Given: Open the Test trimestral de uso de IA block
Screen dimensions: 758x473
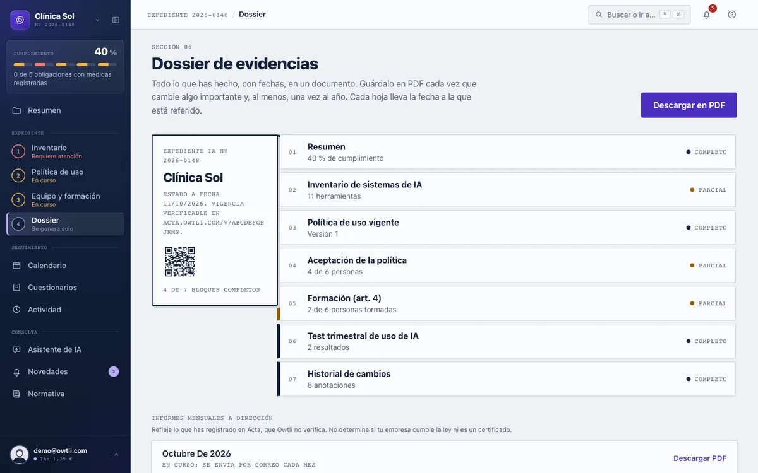Looking at the screenshot, I should pos(507,341).
